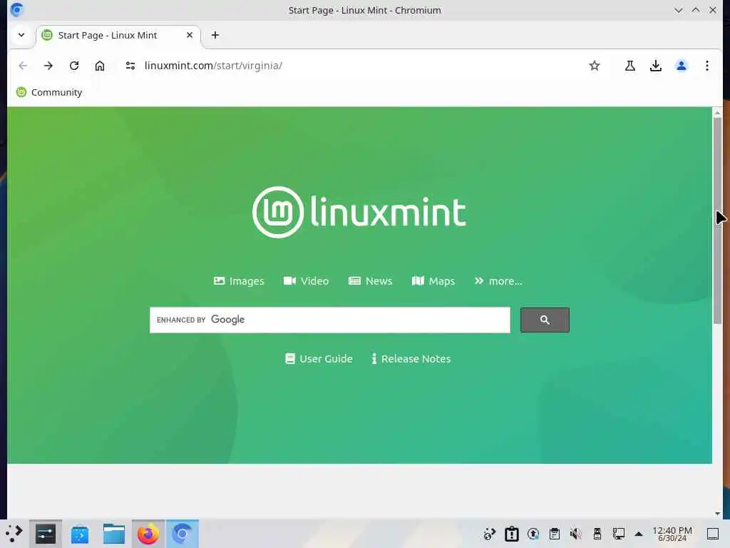
Task: Click the browser back arrow
Action: 23,66
